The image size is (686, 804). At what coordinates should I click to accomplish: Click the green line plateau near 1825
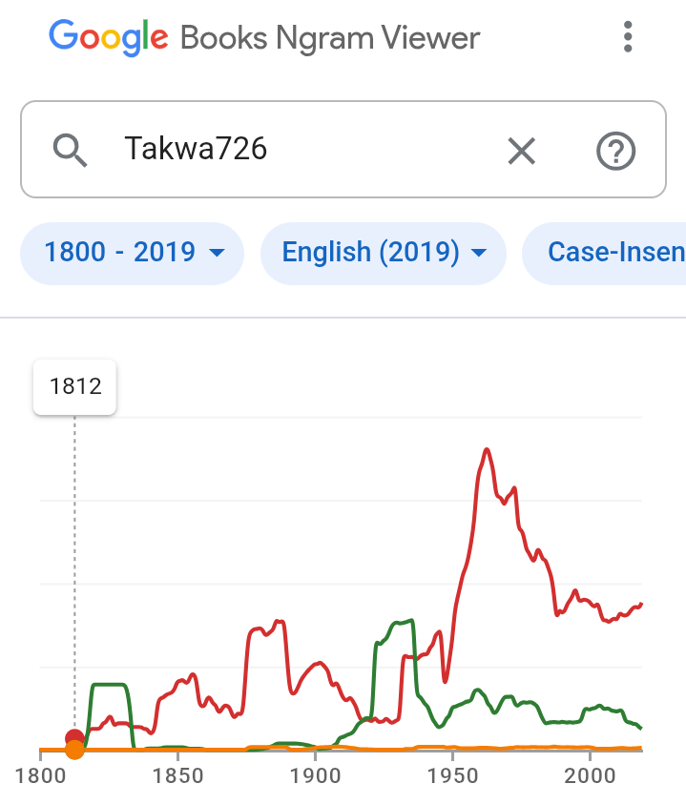coord(108,685)
